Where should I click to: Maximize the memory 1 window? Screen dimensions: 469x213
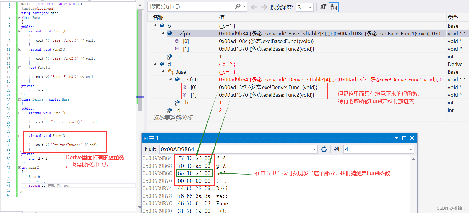pos(404,138)
